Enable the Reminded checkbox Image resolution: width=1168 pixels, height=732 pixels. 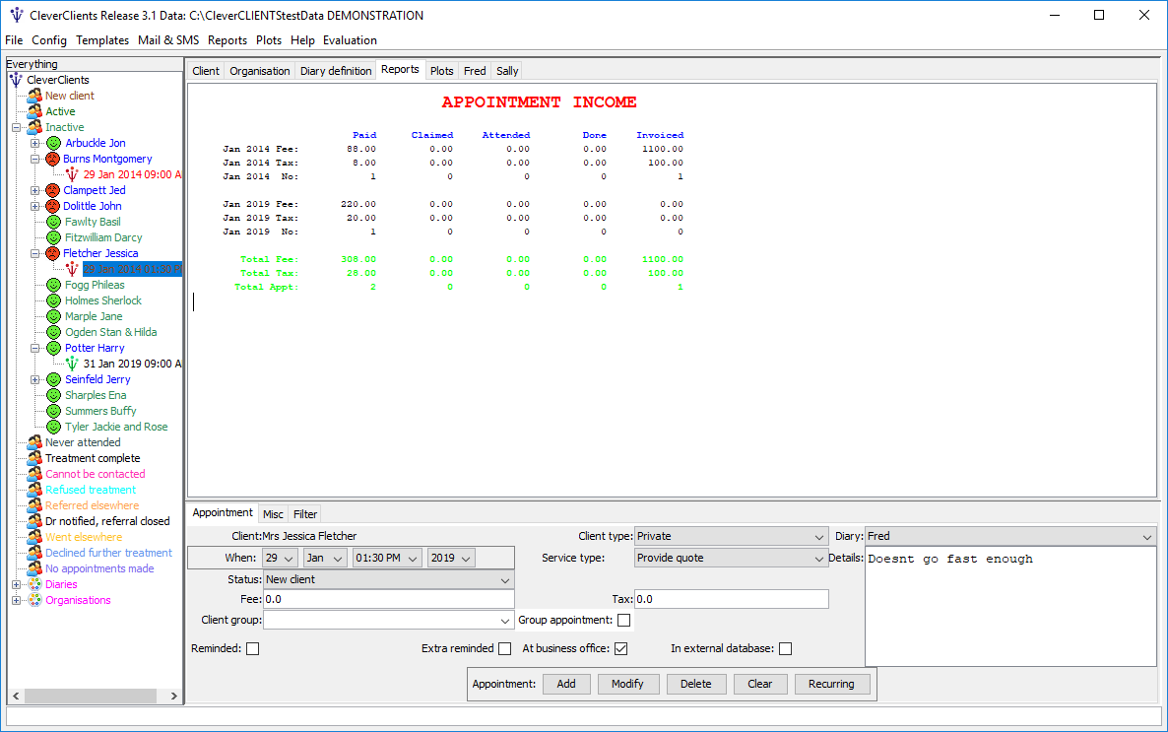(252, 648)
